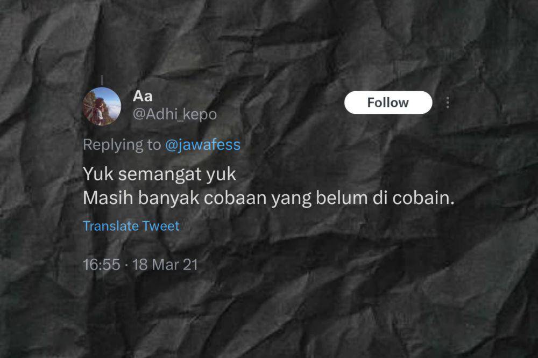This screenshot has height=358, width=538.
Task: Open the 16:55 timestamp
Action: [x=102, y=265]
